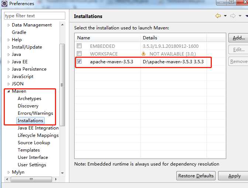Expand the Data Management tree node
Image resolution: width=248 pixels, height=188 pixels.
tap(8, 25)
